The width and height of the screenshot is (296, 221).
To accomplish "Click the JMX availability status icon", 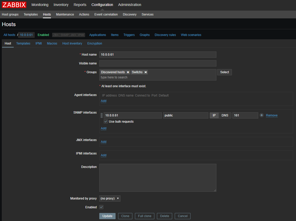I will 73,35.
